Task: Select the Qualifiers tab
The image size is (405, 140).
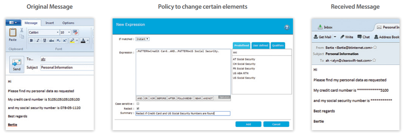Action: tap(278, 46)
